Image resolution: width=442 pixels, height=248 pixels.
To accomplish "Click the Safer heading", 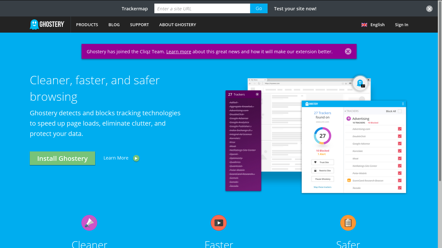I will 348,244.
